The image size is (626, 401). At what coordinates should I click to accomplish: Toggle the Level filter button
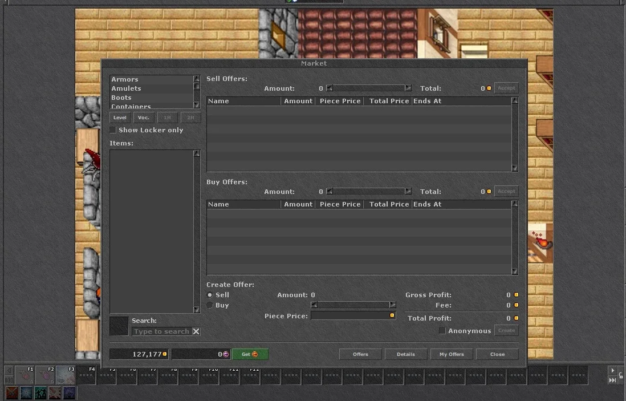coord(120,118)
